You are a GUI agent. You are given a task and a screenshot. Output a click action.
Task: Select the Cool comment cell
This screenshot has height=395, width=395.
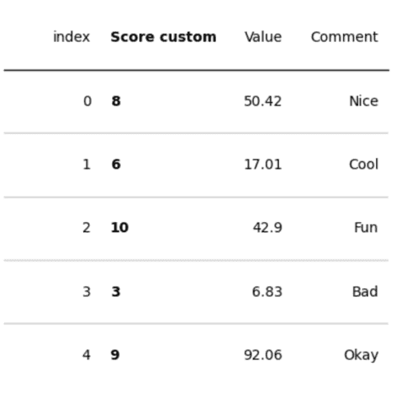[364, 165]
